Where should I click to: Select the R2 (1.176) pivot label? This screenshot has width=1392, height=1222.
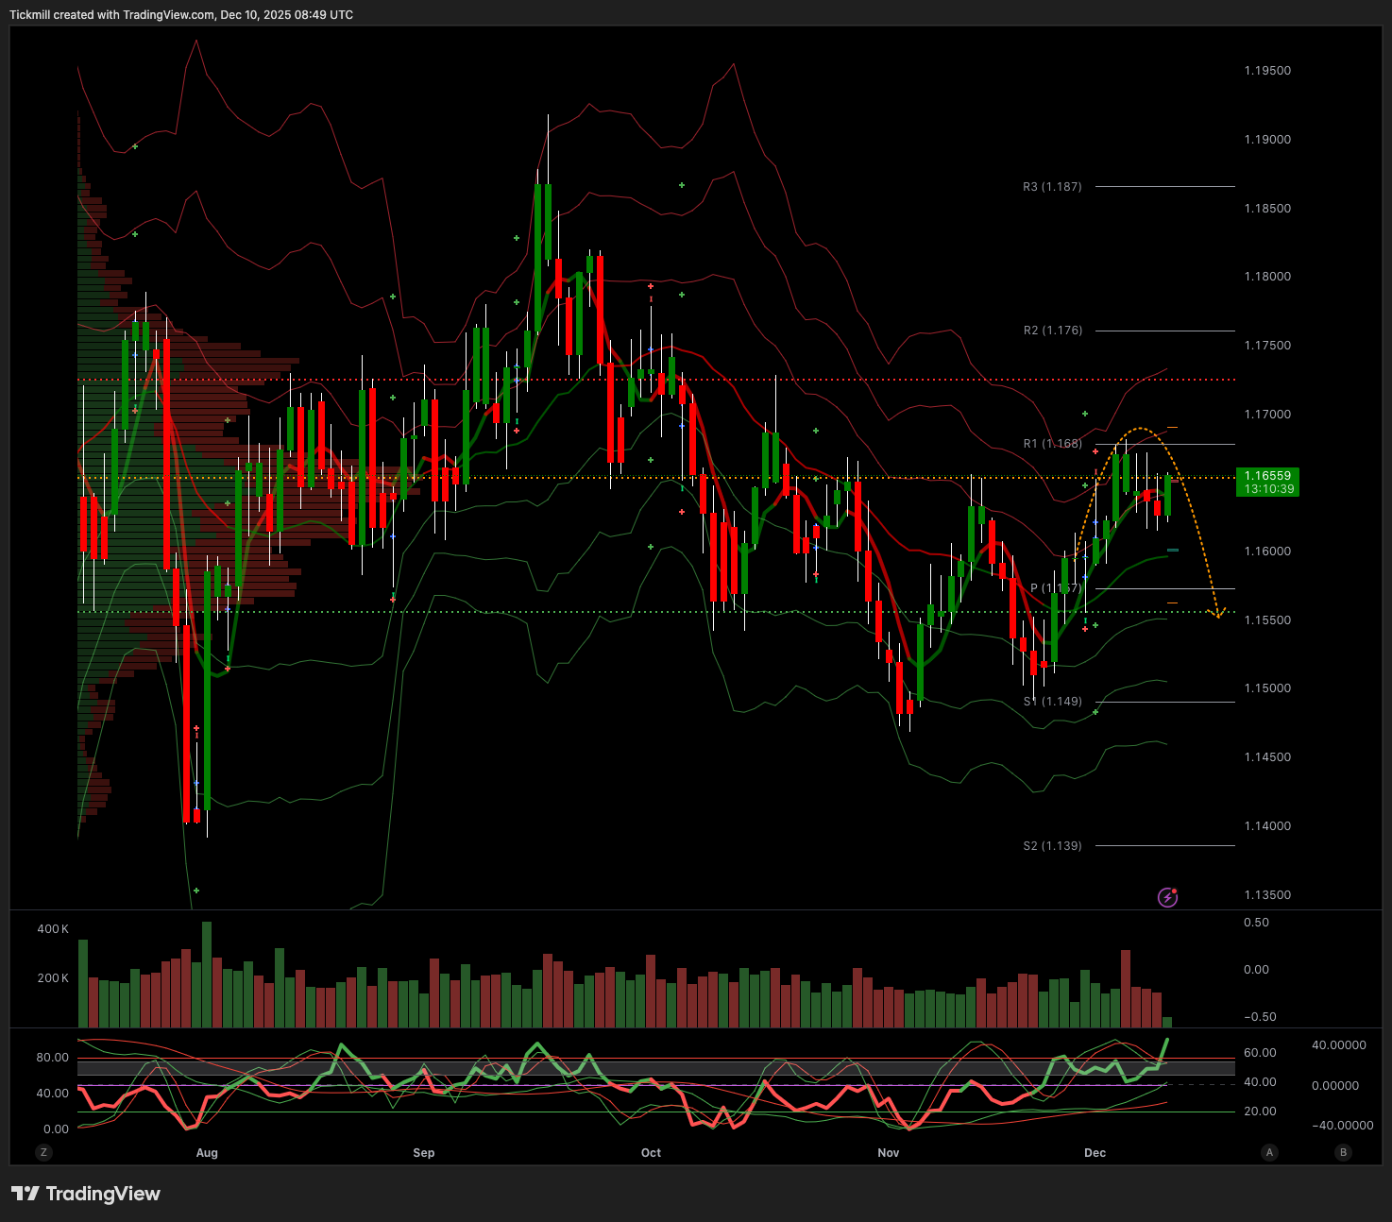[1052, 331]
